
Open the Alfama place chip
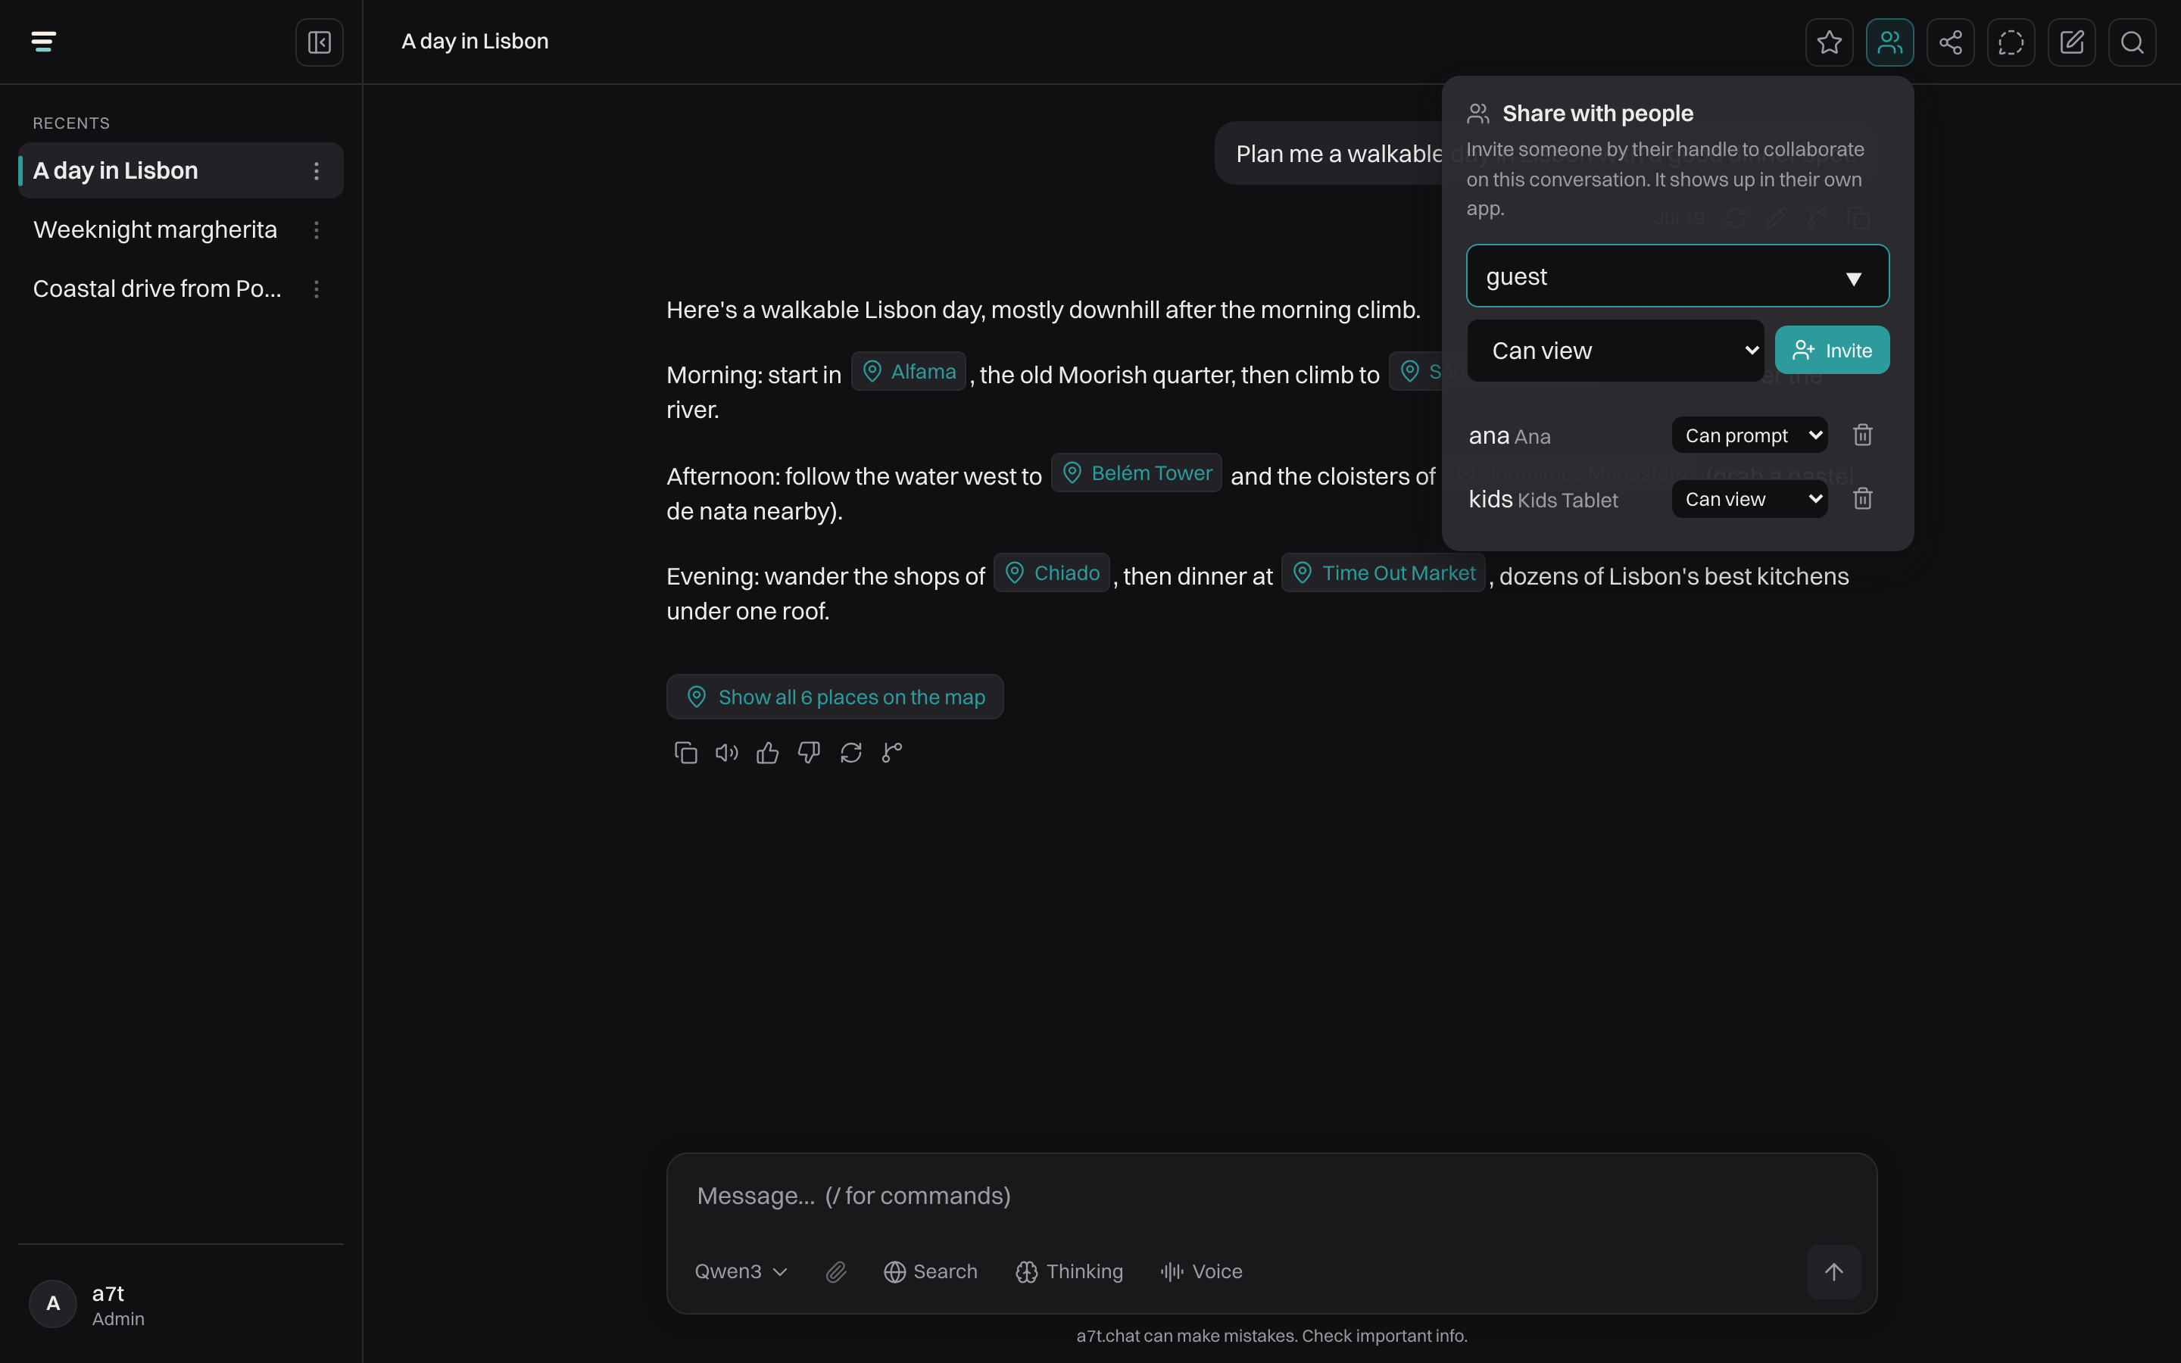(909, 371)
